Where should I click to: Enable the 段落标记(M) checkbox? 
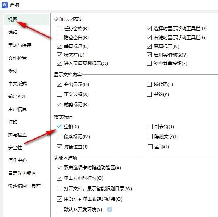(59, 137)
